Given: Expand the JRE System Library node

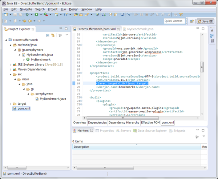Looking at the screenshot, I should pyautogui.click(x=11, y=64).
